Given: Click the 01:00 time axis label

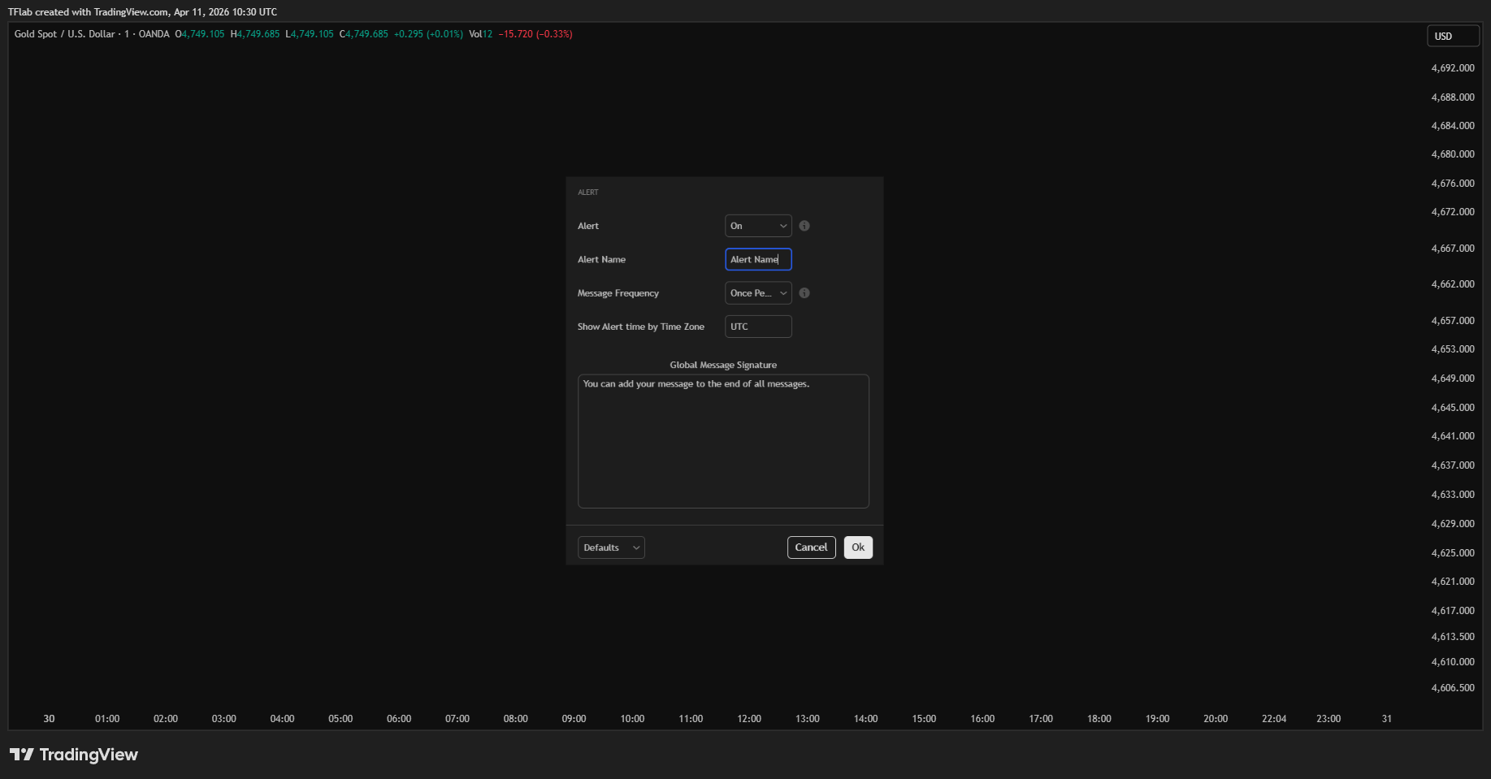Looking at the screenshot, I should point(107,719).
